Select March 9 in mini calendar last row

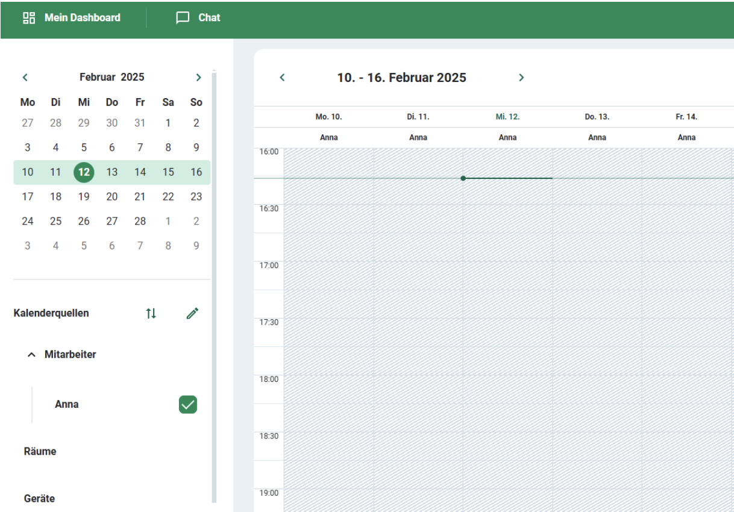(196, 246)
